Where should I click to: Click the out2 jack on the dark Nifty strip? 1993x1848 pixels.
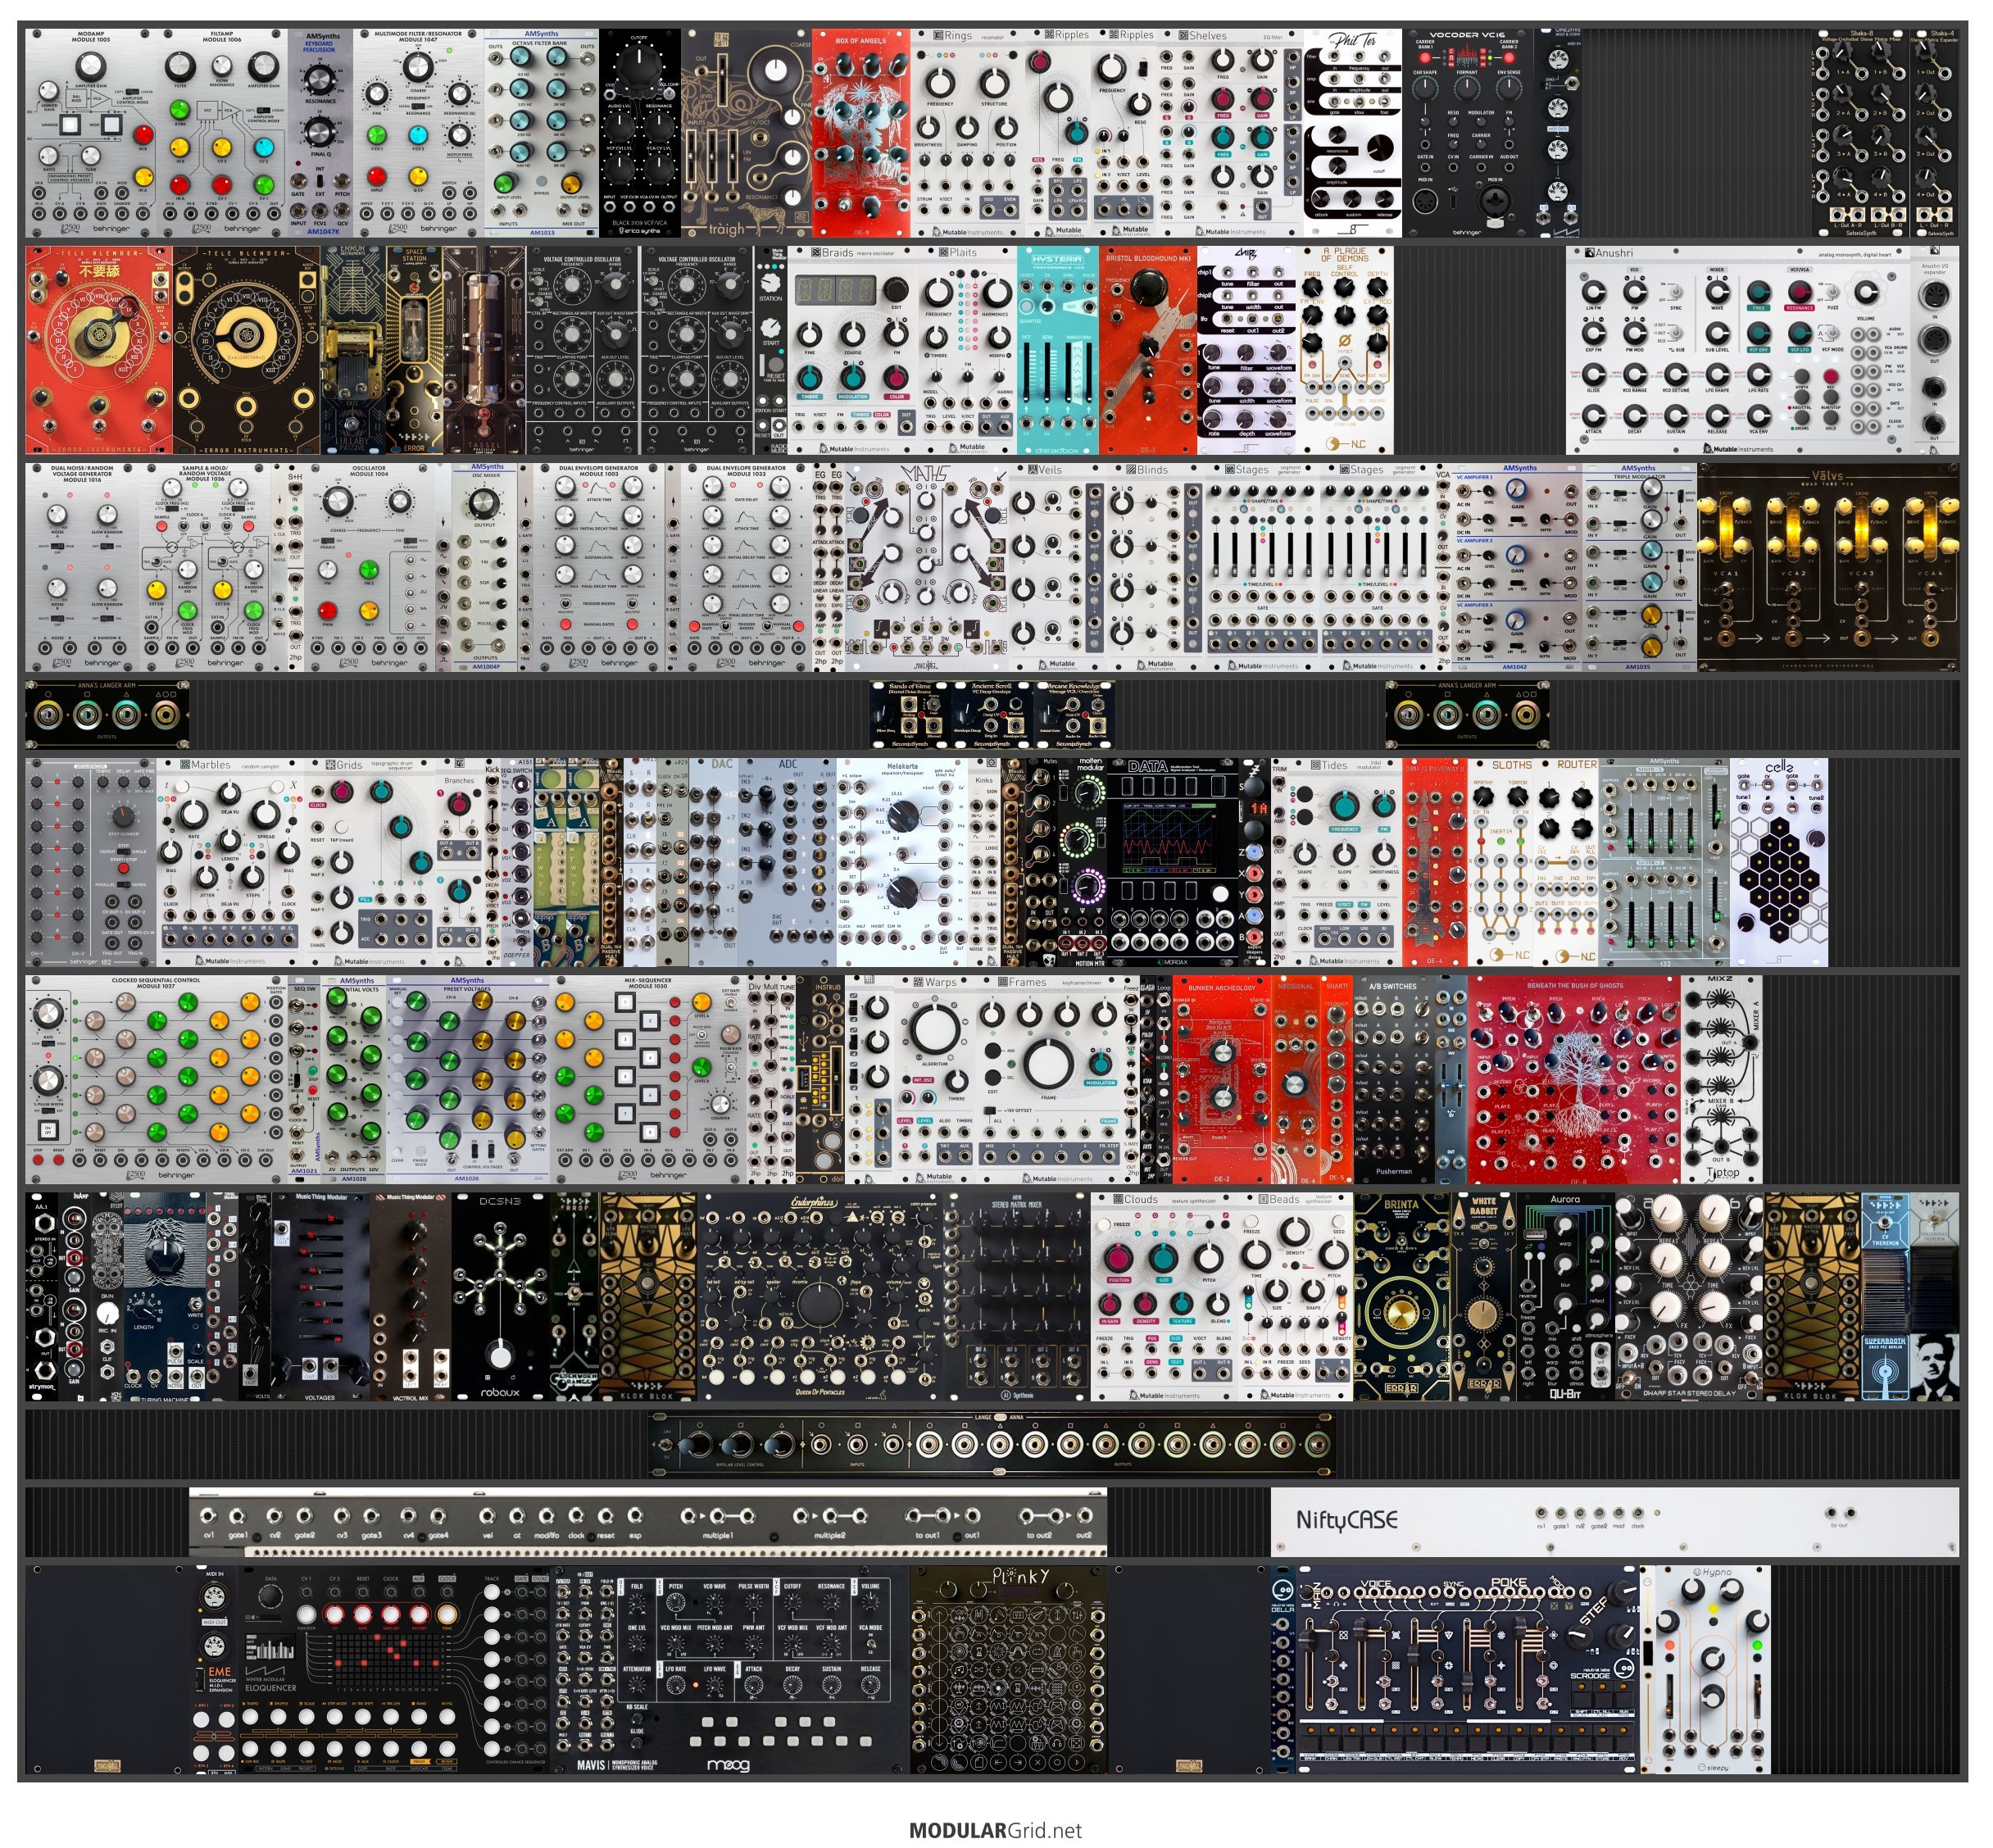click(x=1083, y=1517)
